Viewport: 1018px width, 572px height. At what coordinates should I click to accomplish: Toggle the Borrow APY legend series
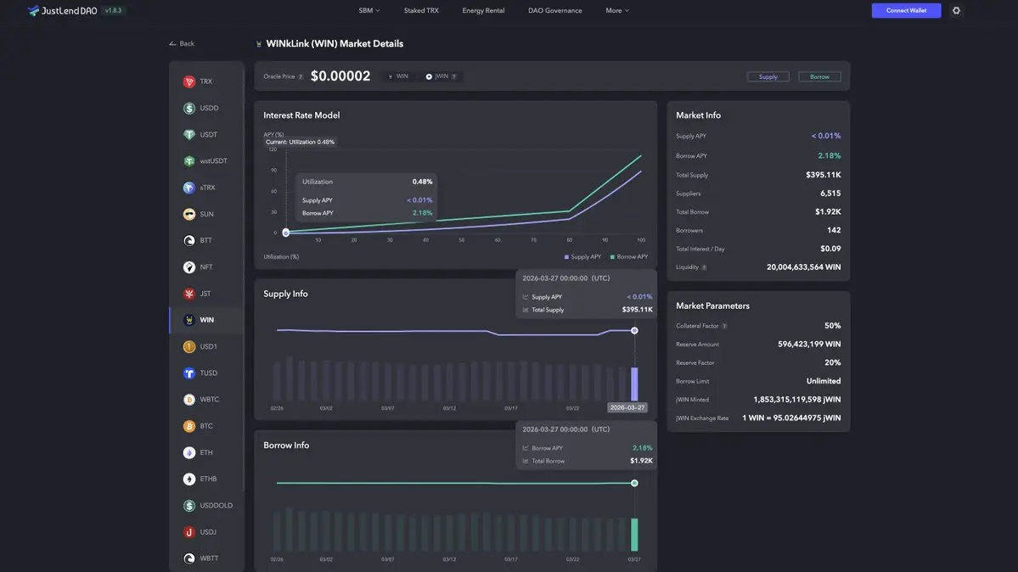[x=628, y=256]
